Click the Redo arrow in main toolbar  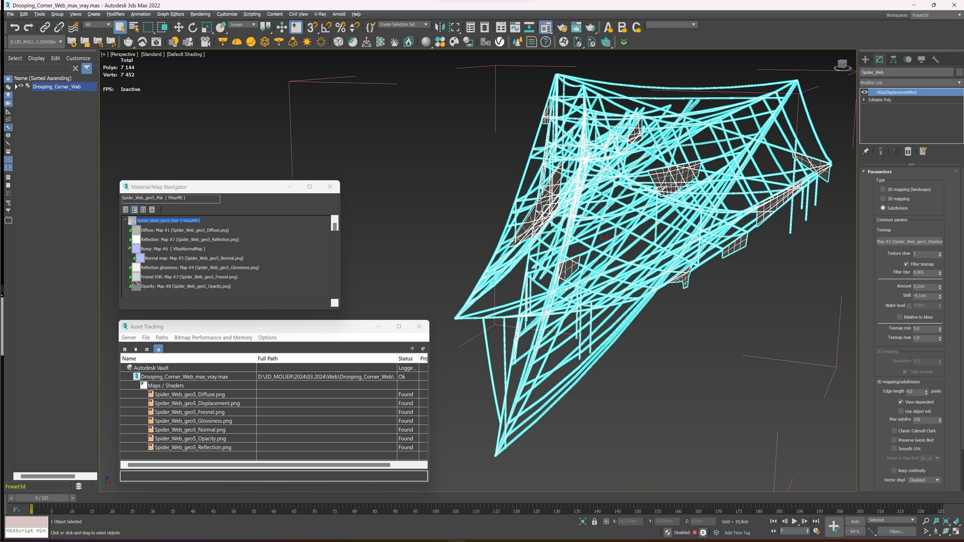tap(29, 28)
